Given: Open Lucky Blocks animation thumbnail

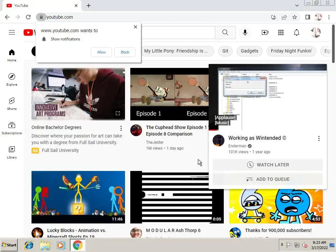Looking at the screenshot, I should click(78, 197).
